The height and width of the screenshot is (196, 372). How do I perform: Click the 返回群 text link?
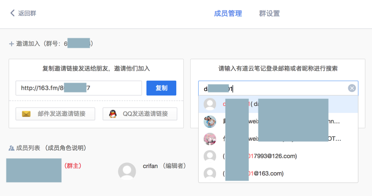[x=27, y=13]
